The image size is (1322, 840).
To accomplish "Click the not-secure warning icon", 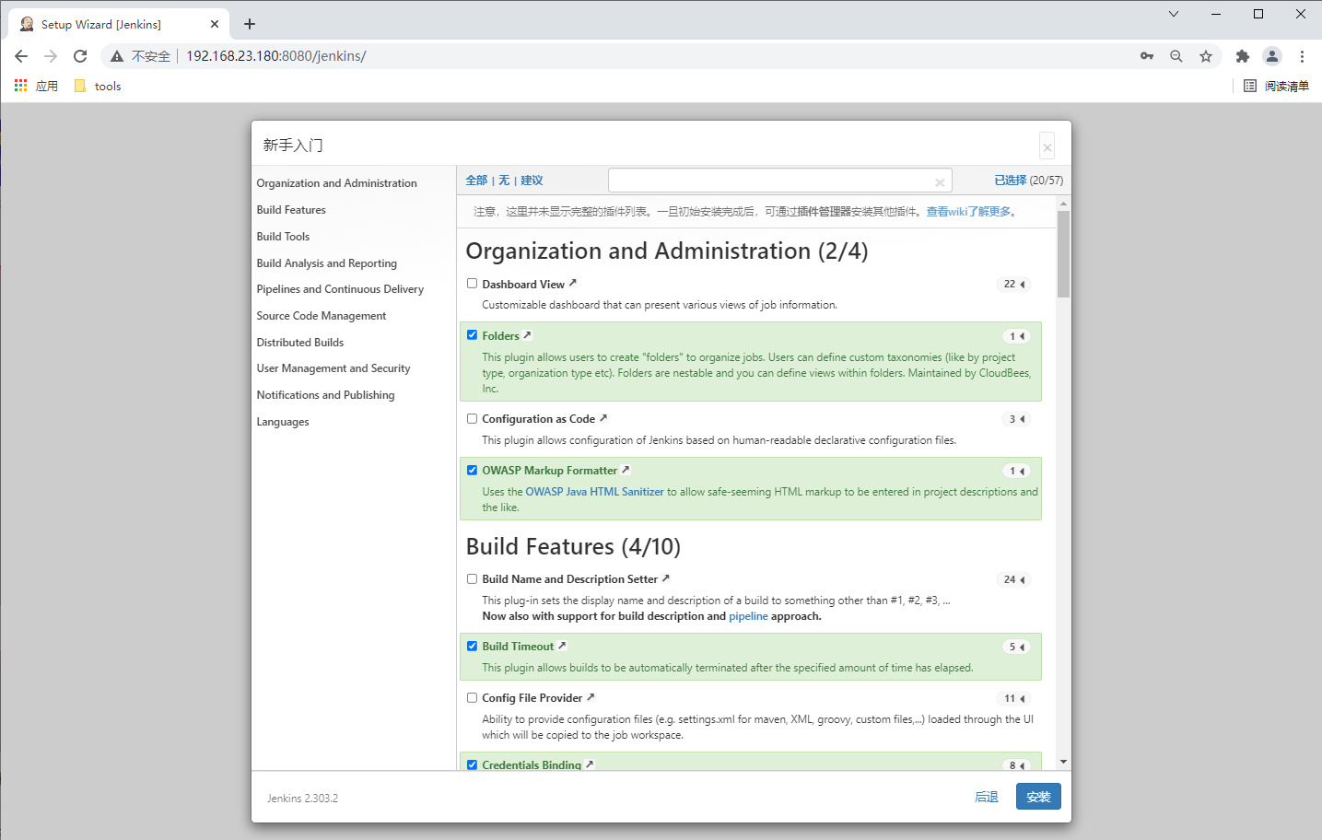I will coord(117,56).
